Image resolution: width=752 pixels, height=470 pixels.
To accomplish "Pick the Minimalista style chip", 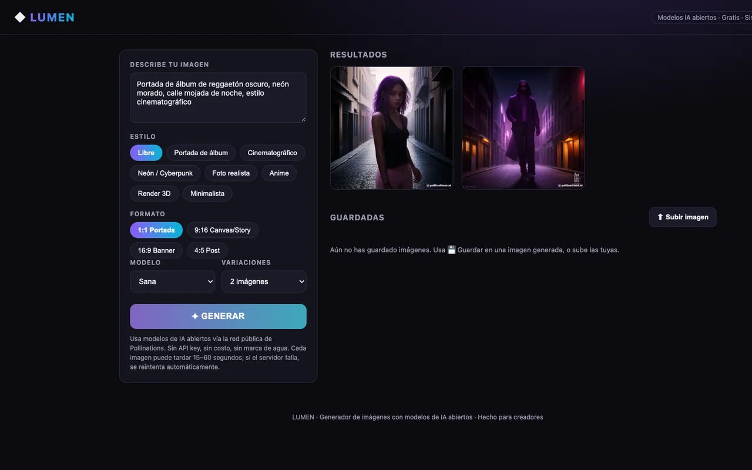I will (207, 193).
